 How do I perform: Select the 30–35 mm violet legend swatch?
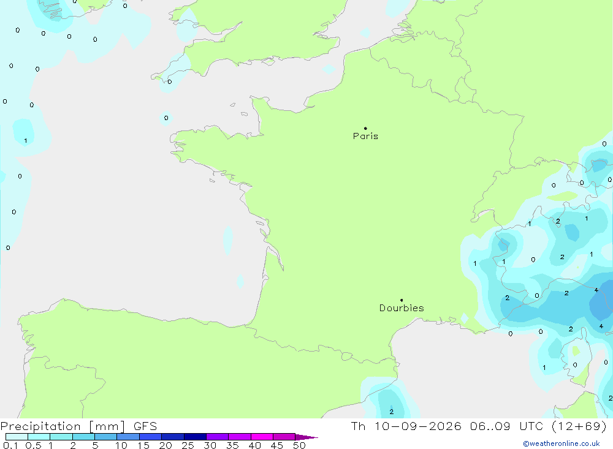(217, 437)
